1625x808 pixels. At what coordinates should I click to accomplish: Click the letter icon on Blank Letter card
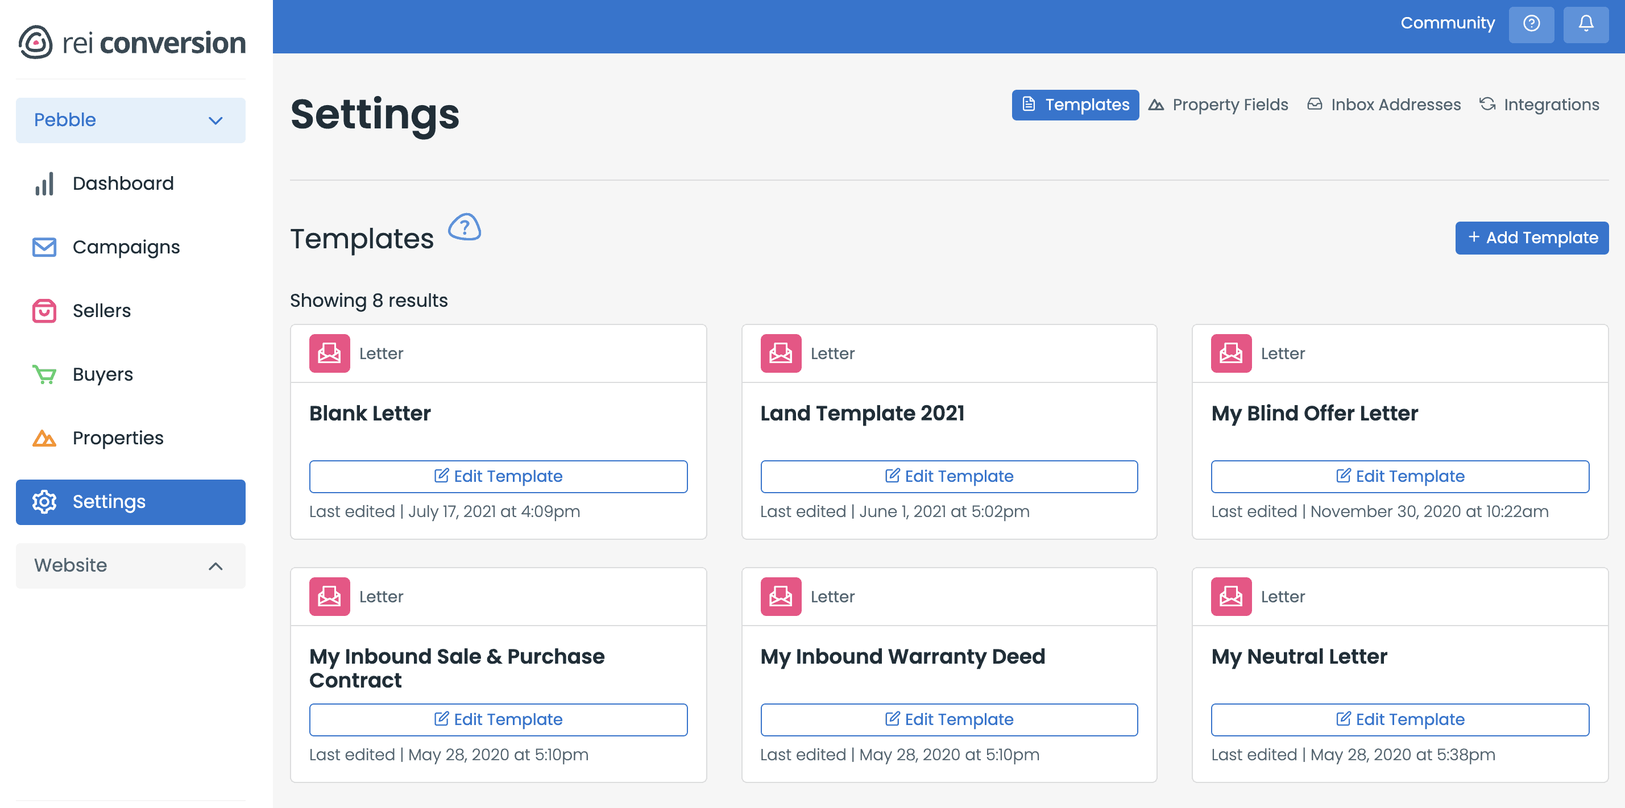pyautogui.click(x=329, y=353)
